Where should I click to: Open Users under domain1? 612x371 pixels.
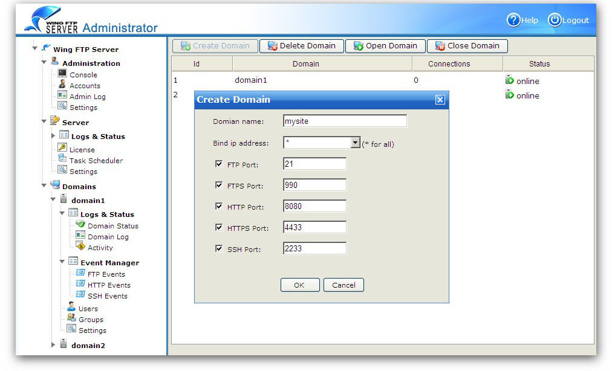click(88, 309)
